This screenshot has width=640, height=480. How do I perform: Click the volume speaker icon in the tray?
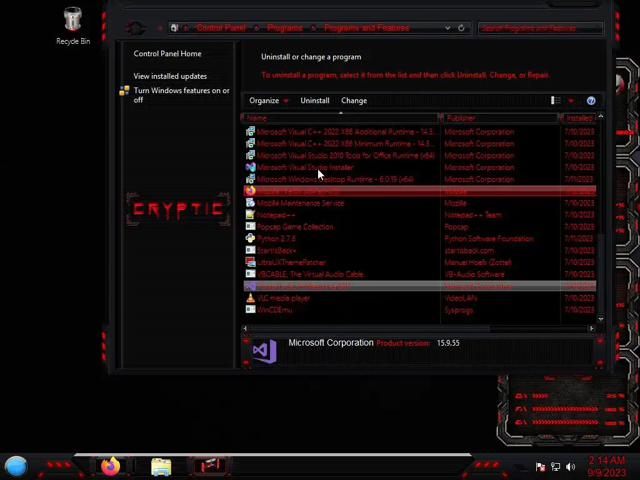click(571, 466)
